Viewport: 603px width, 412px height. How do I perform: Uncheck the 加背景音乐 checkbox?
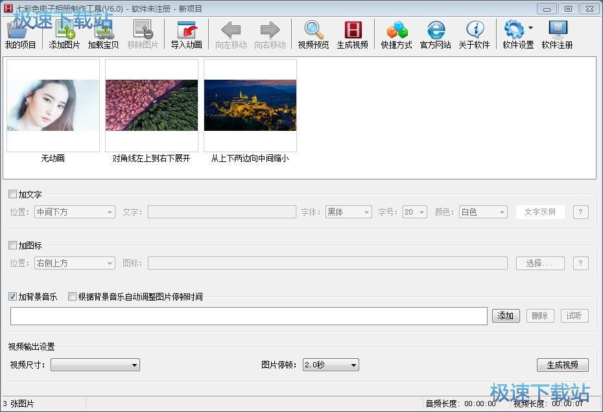click(13, 296)
